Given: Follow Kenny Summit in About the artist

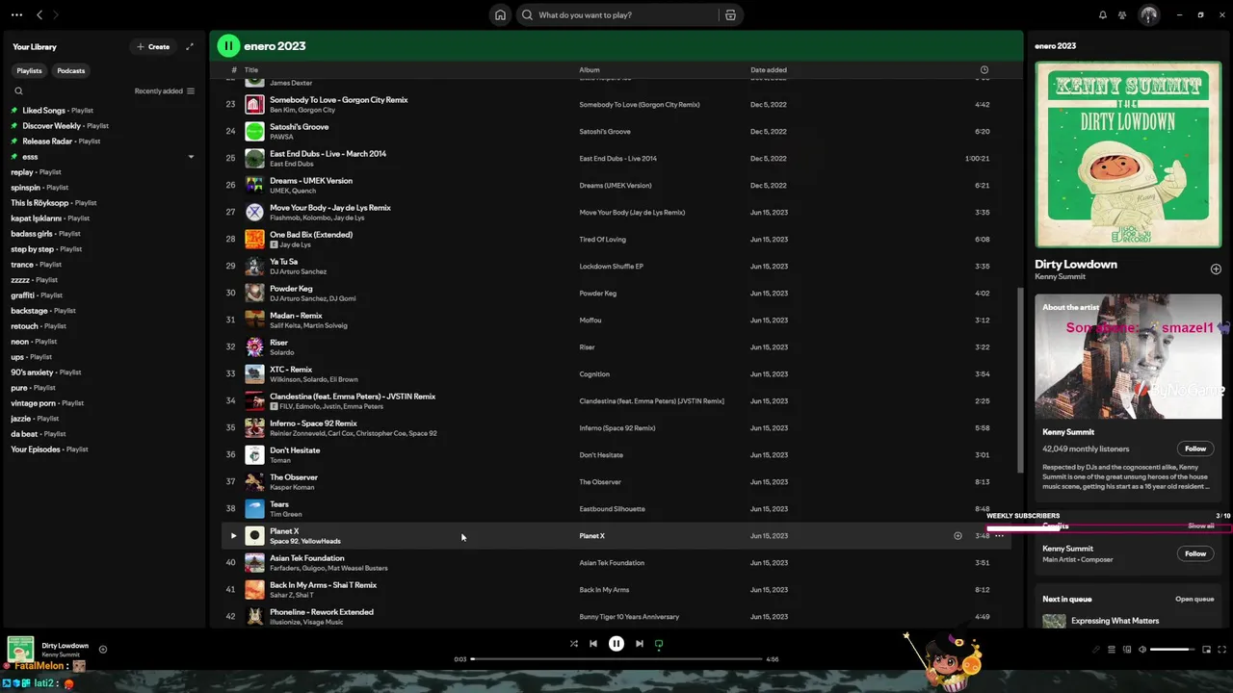Looking at the screenshot, I should tap(1195, 449).
